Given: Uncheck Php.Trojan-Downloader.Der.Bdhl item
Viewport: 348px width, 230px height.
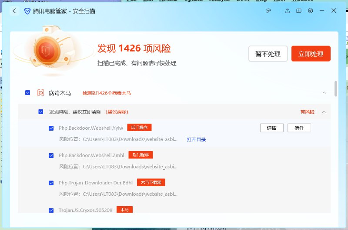Looking at the screenshot, I should coord(51,183).
